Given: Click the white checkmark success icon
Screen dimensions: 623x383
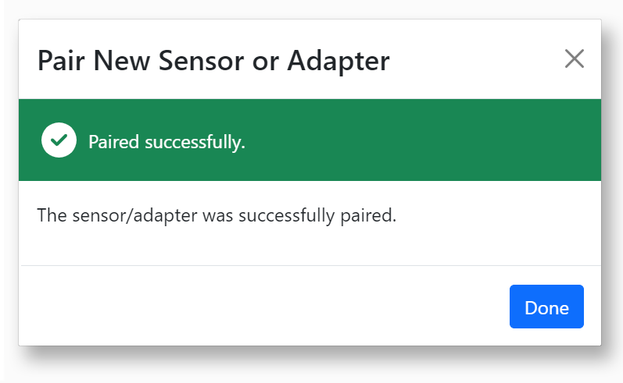Looking at the screenshot, I should [59, 140].
